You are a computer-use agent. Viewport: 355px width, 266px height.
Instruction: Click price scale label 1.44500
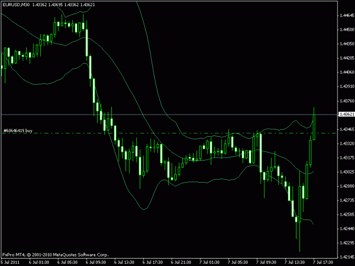347,29
